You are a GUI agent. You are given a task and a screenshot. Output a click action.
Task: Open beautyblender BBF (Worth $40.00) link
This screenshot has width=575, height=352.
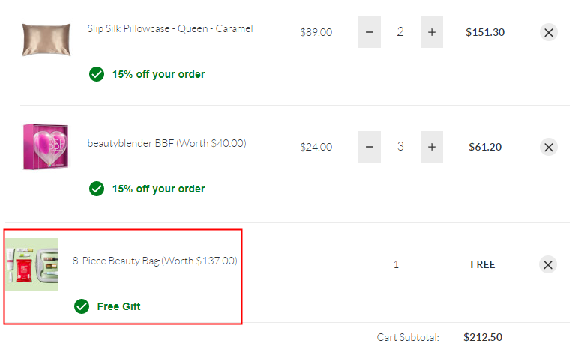(x=167, y=143)
